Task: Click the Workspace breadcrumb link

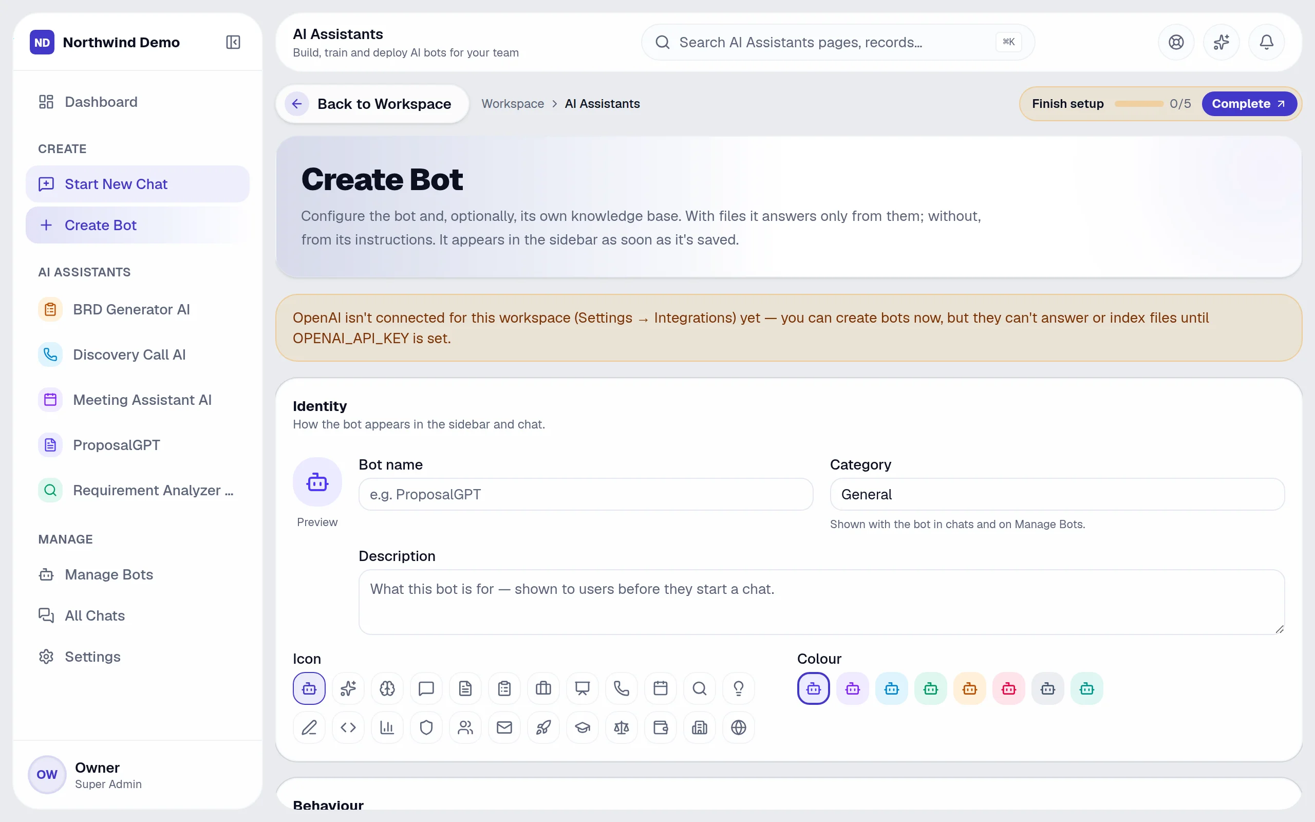Action: tap(513, 103)
